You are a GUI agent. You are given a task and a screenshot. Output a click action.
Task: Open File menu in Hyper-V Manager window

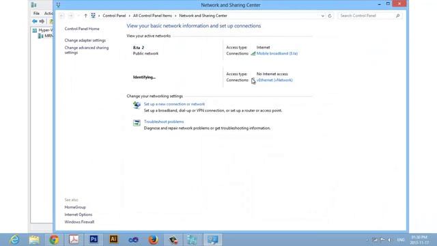[36, 14]
